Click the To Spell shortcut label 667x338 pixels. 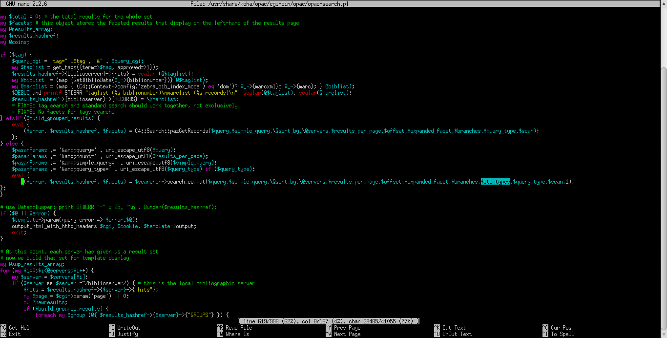click(x=563, y=334)
